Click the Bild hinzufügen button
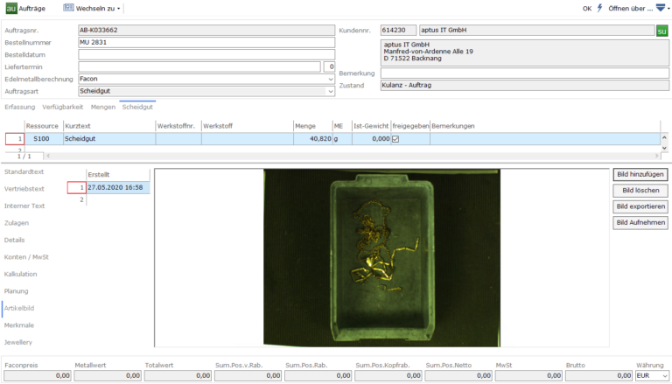The height and width of the screenshot is (384, 672). click(640, 175)
